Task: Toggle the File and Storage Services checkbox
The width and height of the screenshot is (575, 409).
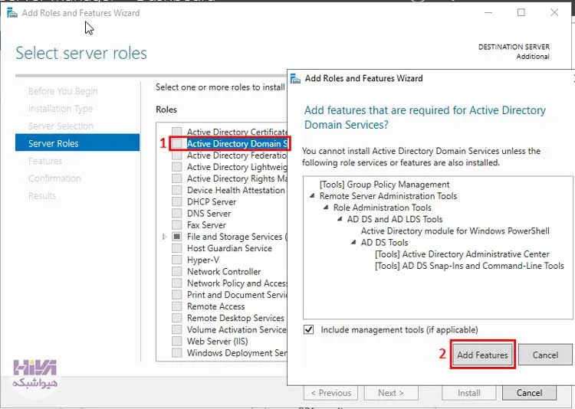Action: (x=177, y=237)
